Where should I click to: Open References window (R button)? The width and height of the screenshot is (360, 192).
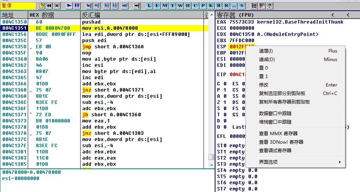226,5
